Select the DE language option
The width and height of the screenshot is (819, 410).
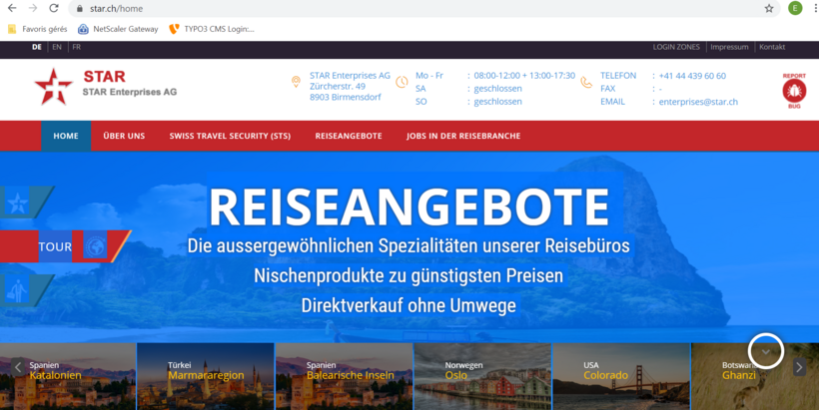[x=37, y=47]
